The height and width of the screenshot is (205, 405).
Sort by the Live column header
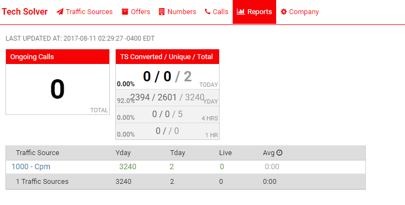coord(225,153)
